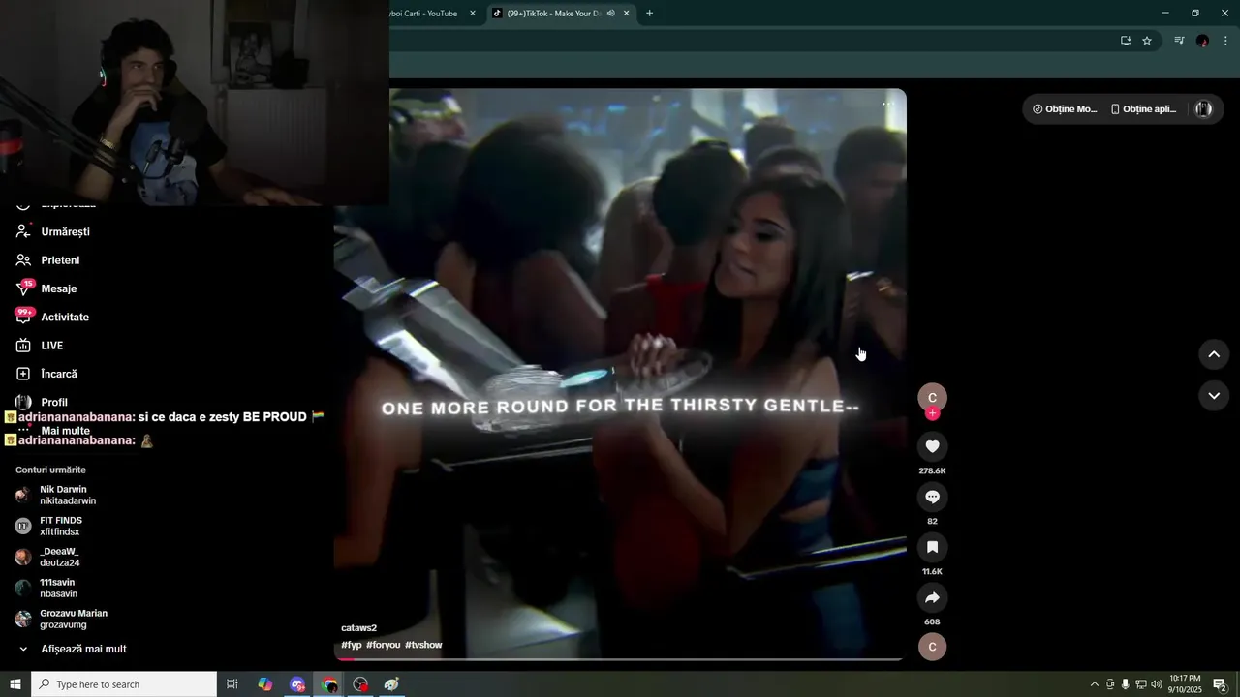
Task: Expand Afișează mai mult followed accounts
Action: (x=81, y=649)
